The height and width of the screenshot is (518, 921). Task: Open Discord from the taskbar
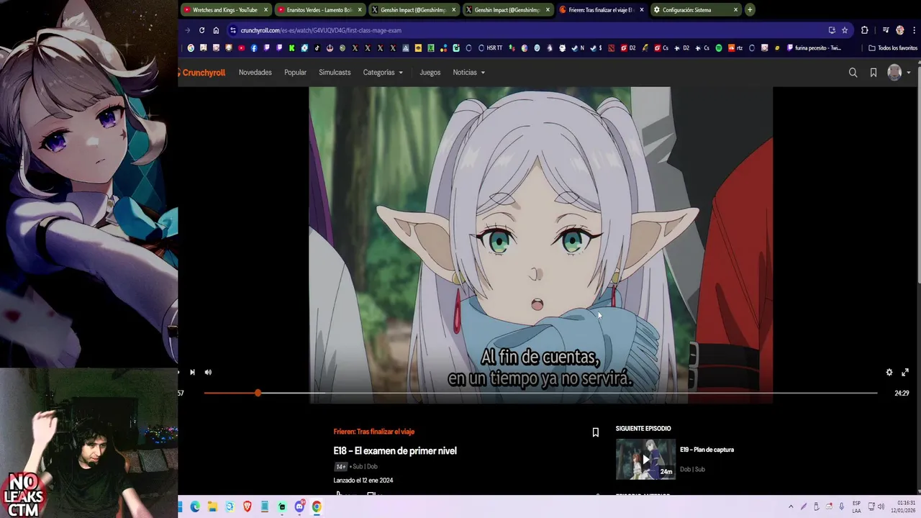click(299, 506)
